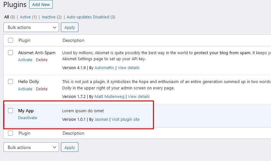Image resolution: width=271 pixels, height=161 pixels.
Task: Activate the Akismet Anti-Spam plugin
Action: tap(25, 60)
